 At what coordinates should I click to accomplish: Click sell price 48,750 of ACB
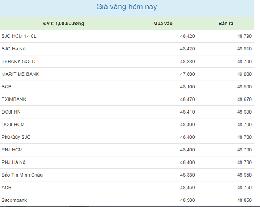(244, 188)
